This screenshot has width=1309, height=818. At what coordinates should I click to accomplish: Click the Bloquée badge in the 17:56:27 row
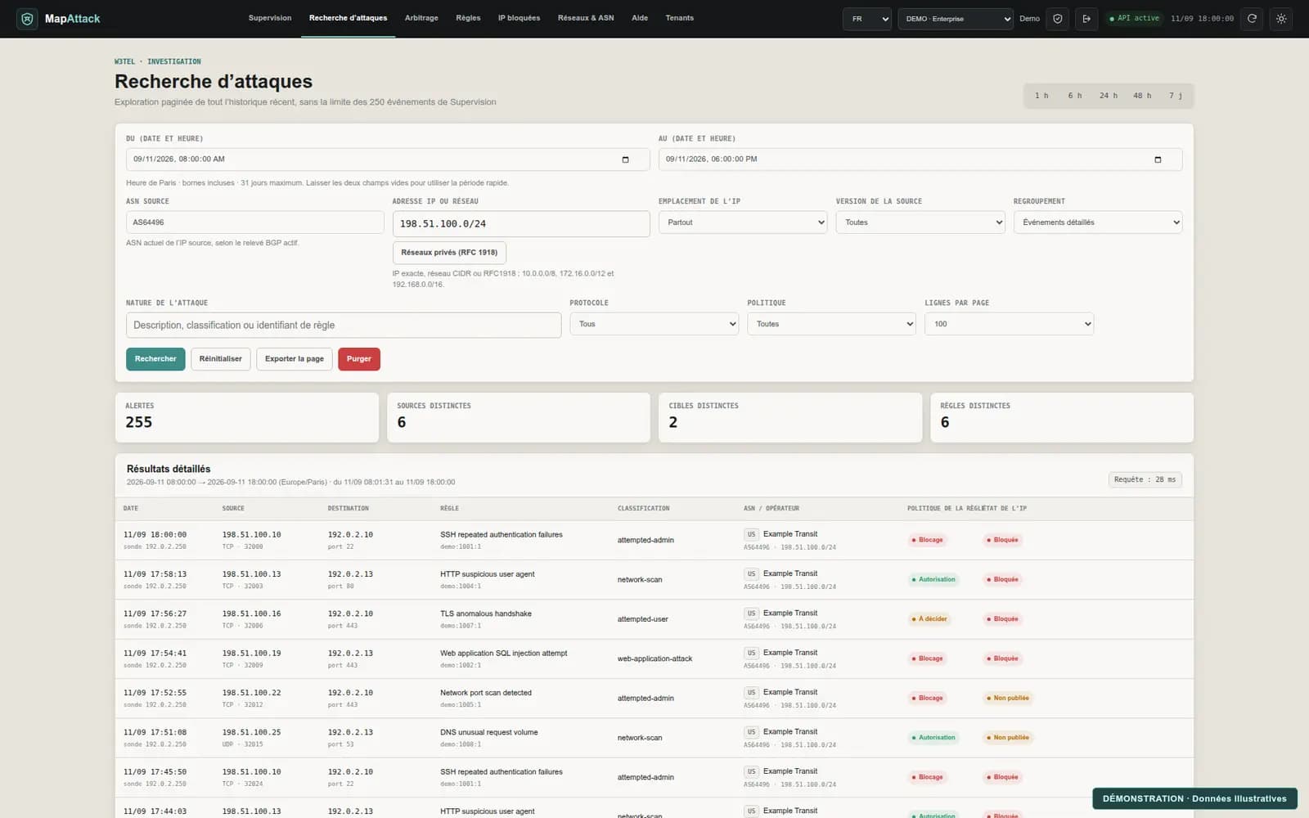1002,619
